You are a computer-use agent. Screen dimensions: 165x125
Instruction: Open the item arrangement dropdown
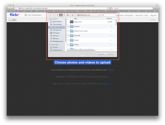(73, 15)
